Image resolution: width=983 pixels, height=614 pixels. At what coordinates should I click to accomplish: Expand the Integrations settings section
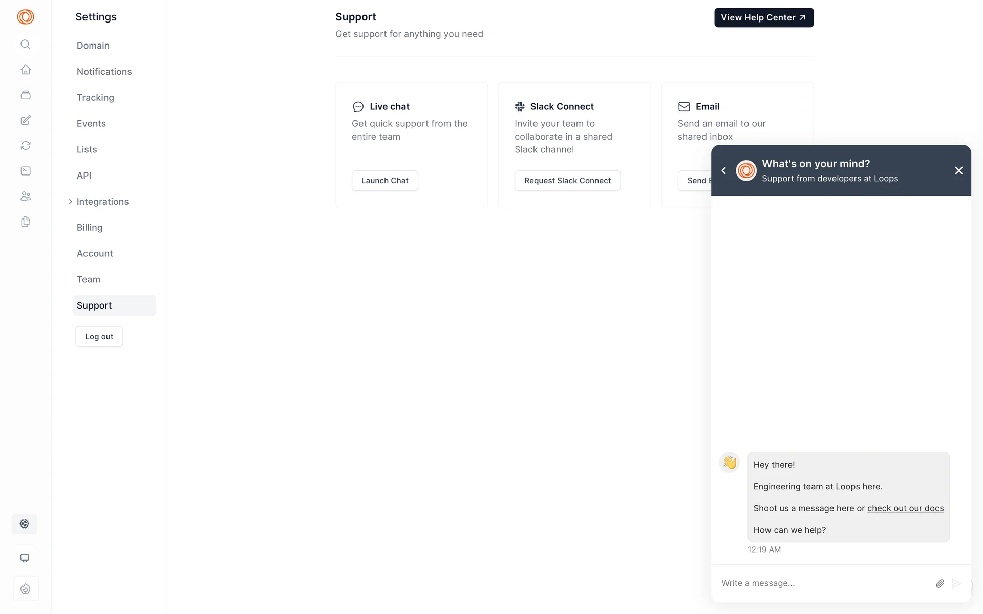tap(102, 202)
